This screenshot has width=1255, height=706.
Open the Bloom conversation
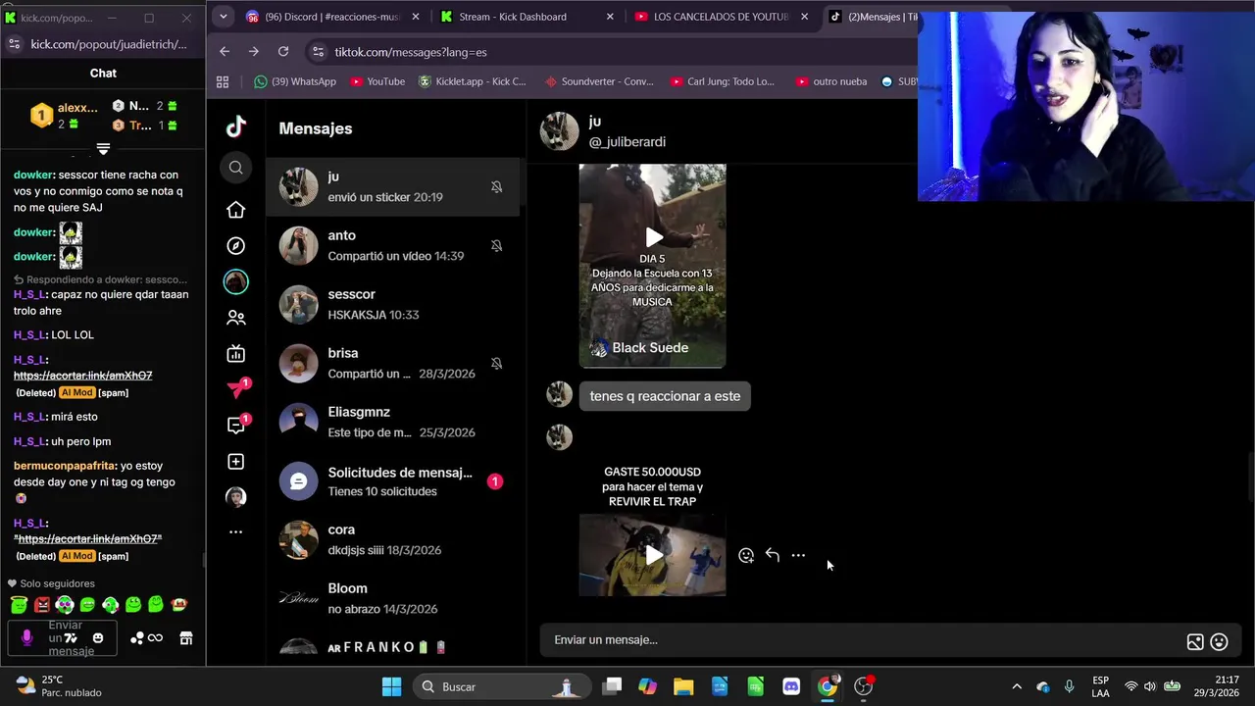(392, 598)
